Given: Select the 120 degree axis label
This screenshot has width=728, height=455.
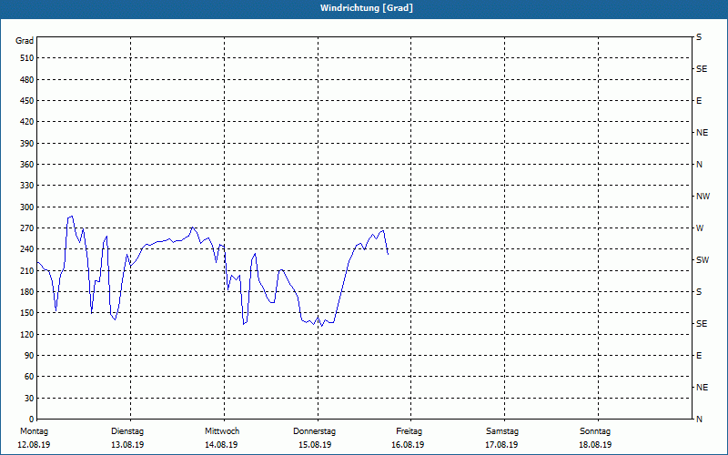Looking at the screenshot, I should tap(26, 334).
